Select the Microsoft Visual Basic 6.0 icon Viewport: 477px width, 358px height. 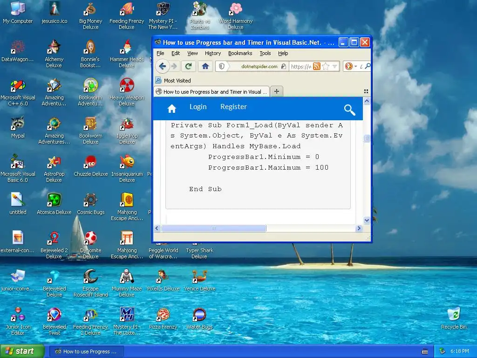click(18, 168)
